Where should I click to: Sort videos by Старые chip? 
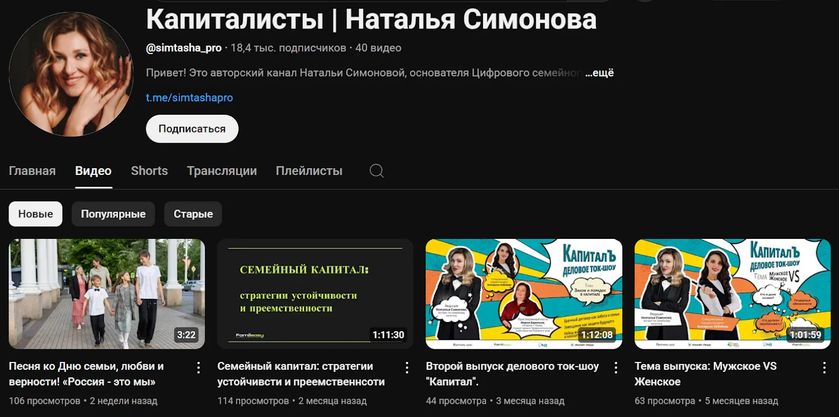pos(193,214)
